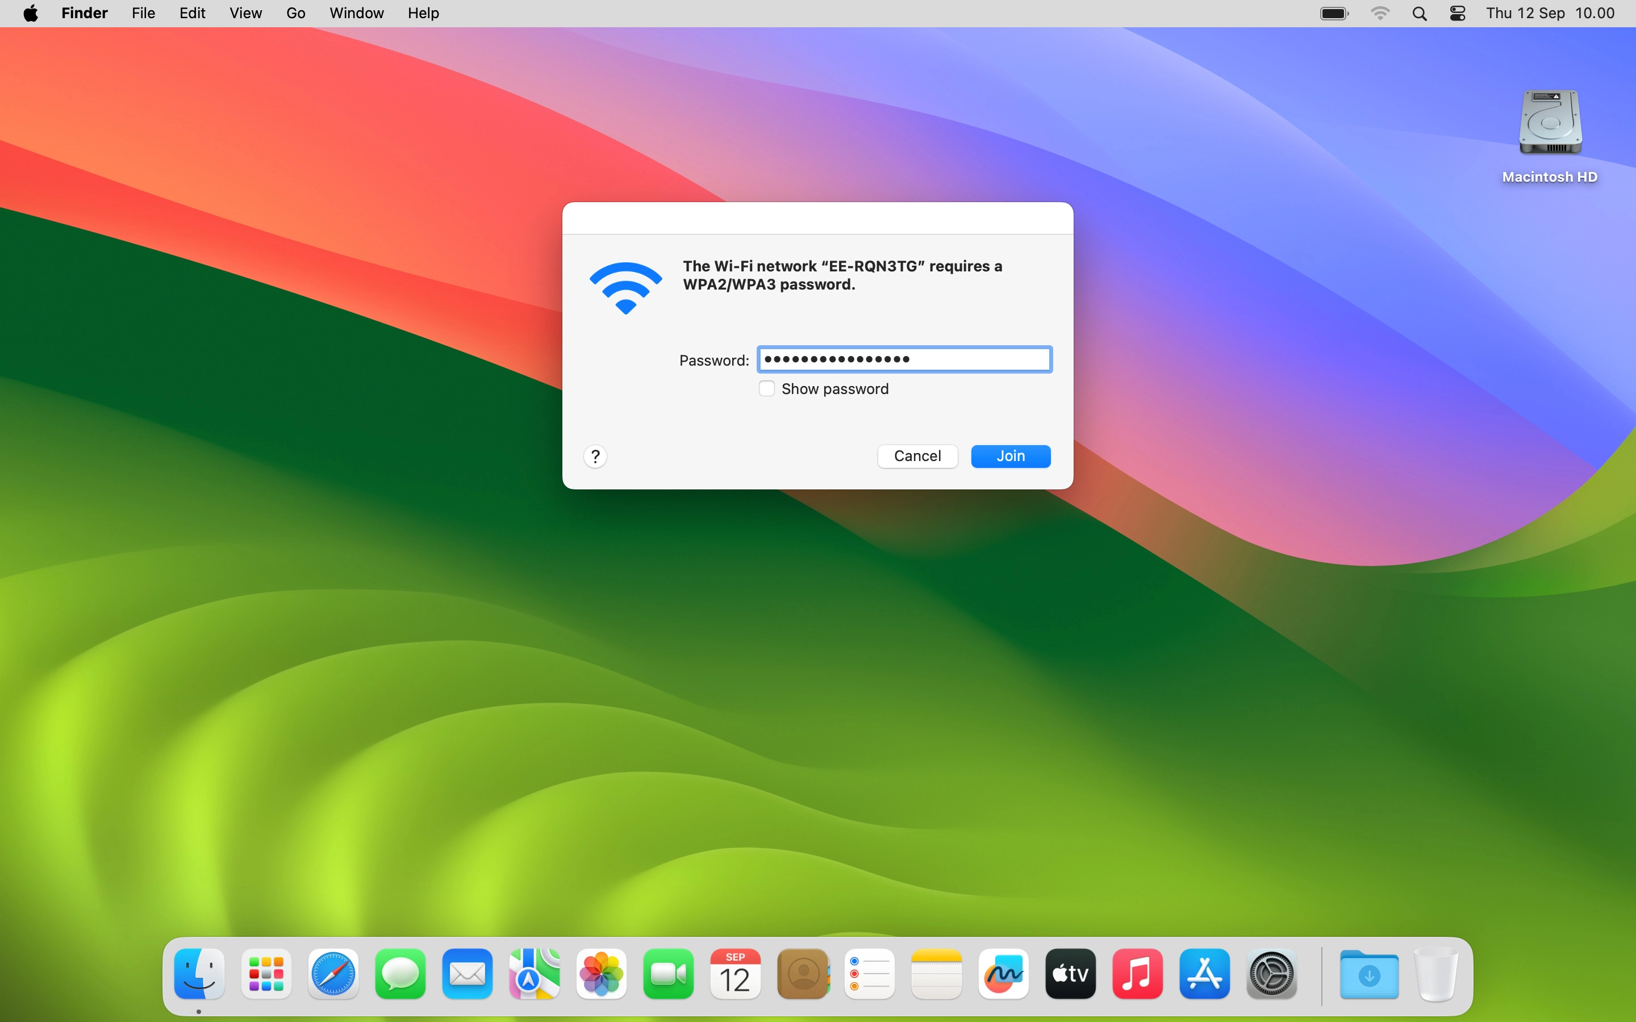Image resolution: width=1636 pixels, height=1022 pixels.
Task: Open System Settings from the Dock
Action: 1271,974
